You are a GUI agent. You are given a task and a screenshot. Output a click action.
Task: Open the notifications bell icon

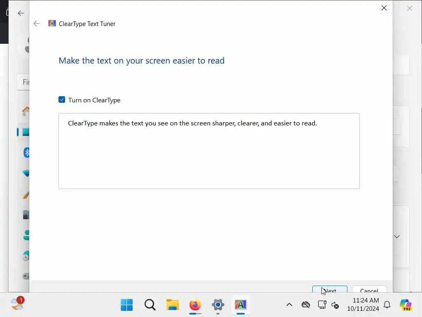pos(387,305)
